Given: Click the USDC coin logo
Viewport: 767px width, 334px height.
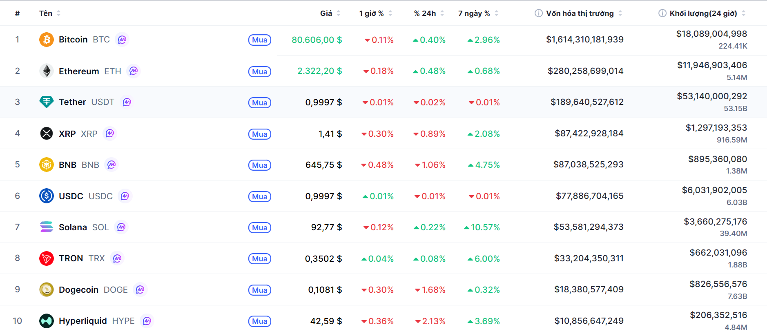Looking at the screenshot, I should click(x=47, y=196).
